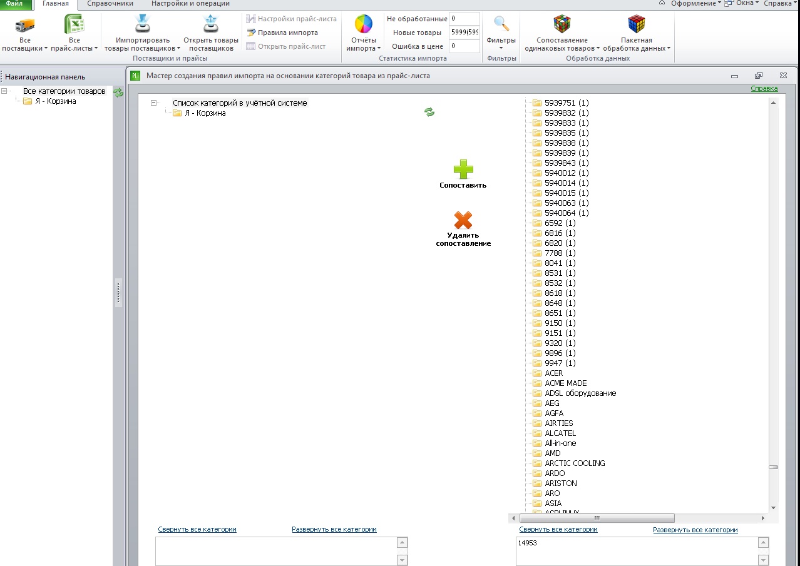Switch to the Главная tab
This screenshot has width=800, height=566.
click(56, 4)
